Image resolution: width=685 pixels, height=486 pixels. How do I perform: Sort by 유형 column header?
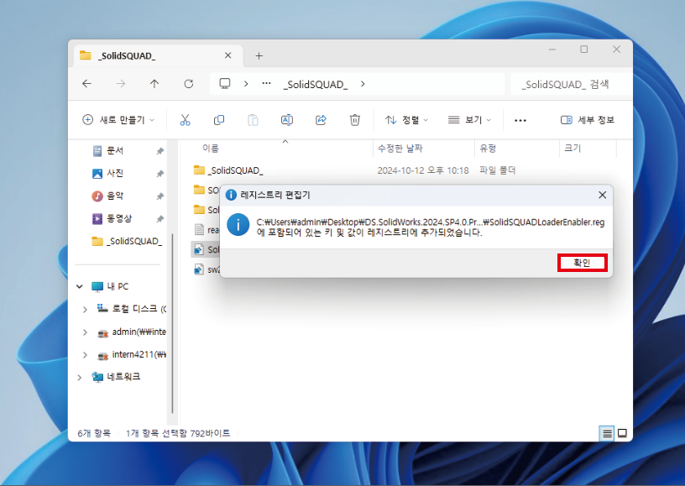click(x=488, y=149)
